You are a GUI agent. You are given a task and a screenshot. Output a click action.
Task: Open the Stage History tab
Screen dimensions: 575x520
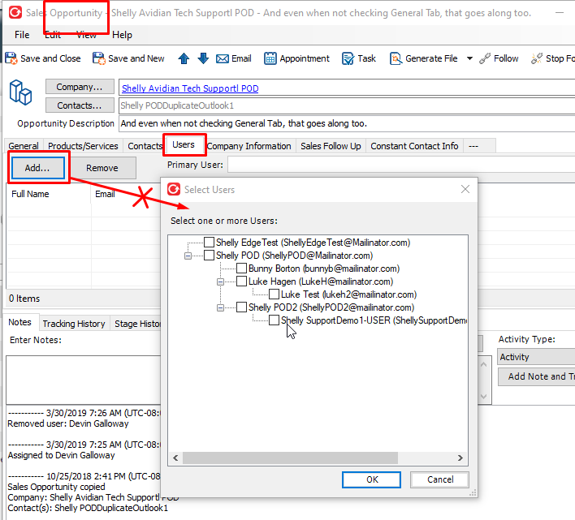(136, 324)
